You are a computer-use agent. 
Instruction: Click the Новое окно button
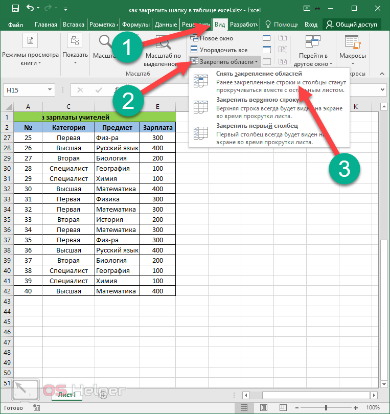pyautogui.click(x=212, y=38)
